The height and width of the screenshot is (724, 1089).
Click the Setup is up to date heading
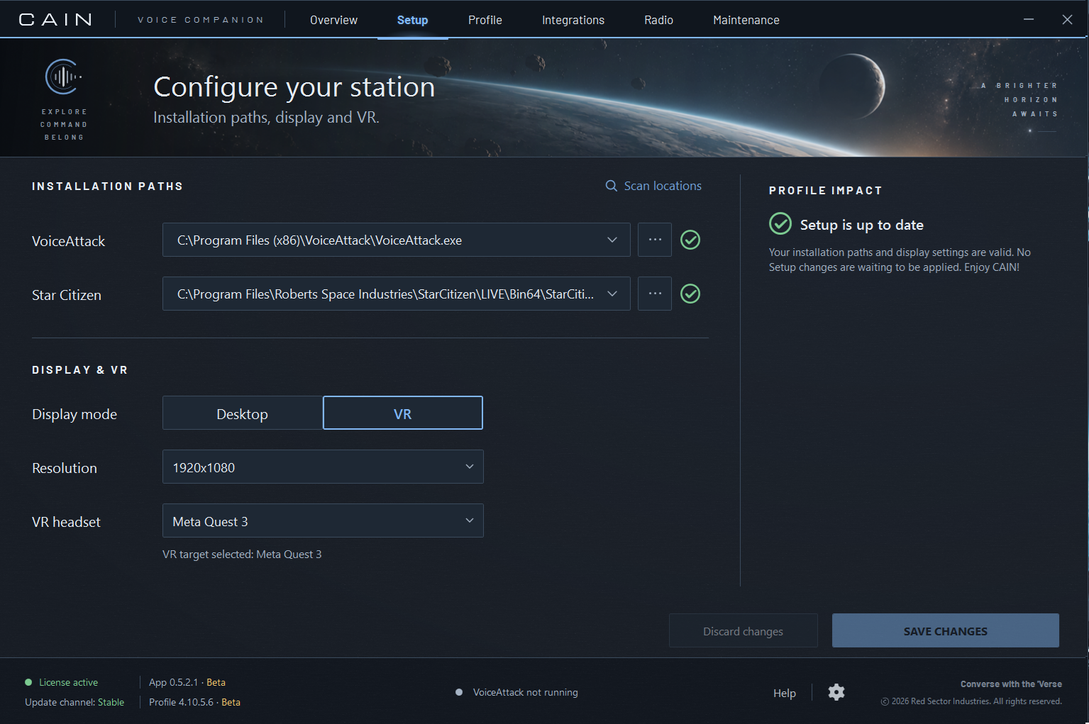click(862, 225)
